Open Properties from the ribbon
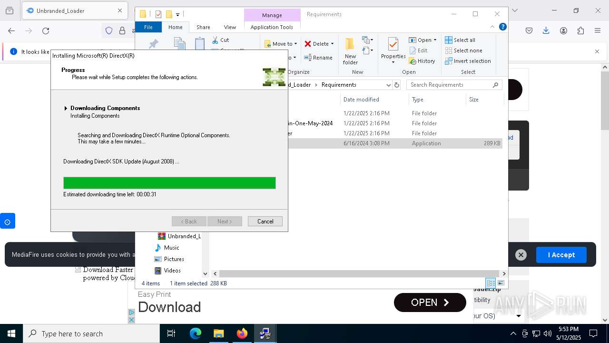 tap(393, 50)
